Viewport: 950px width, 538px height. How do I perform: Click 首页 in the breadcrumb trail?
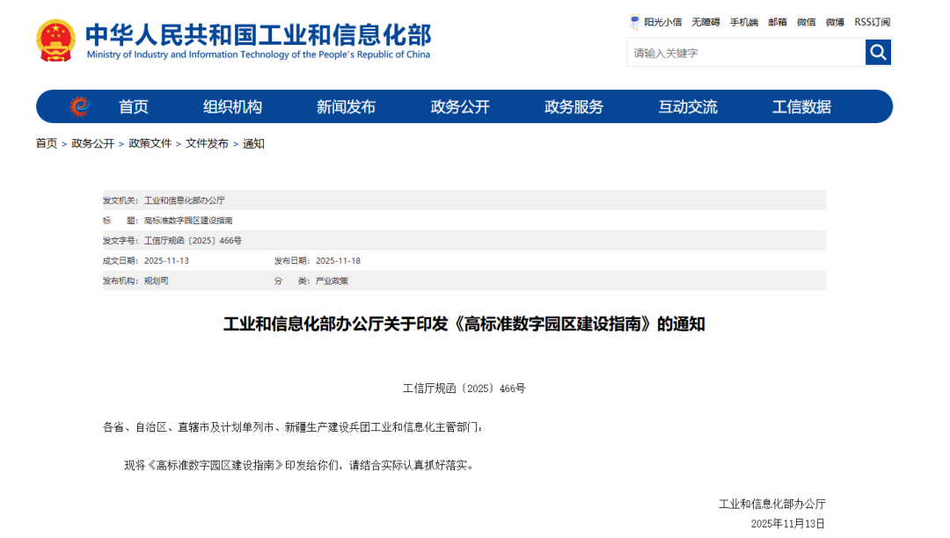[45, 143]
